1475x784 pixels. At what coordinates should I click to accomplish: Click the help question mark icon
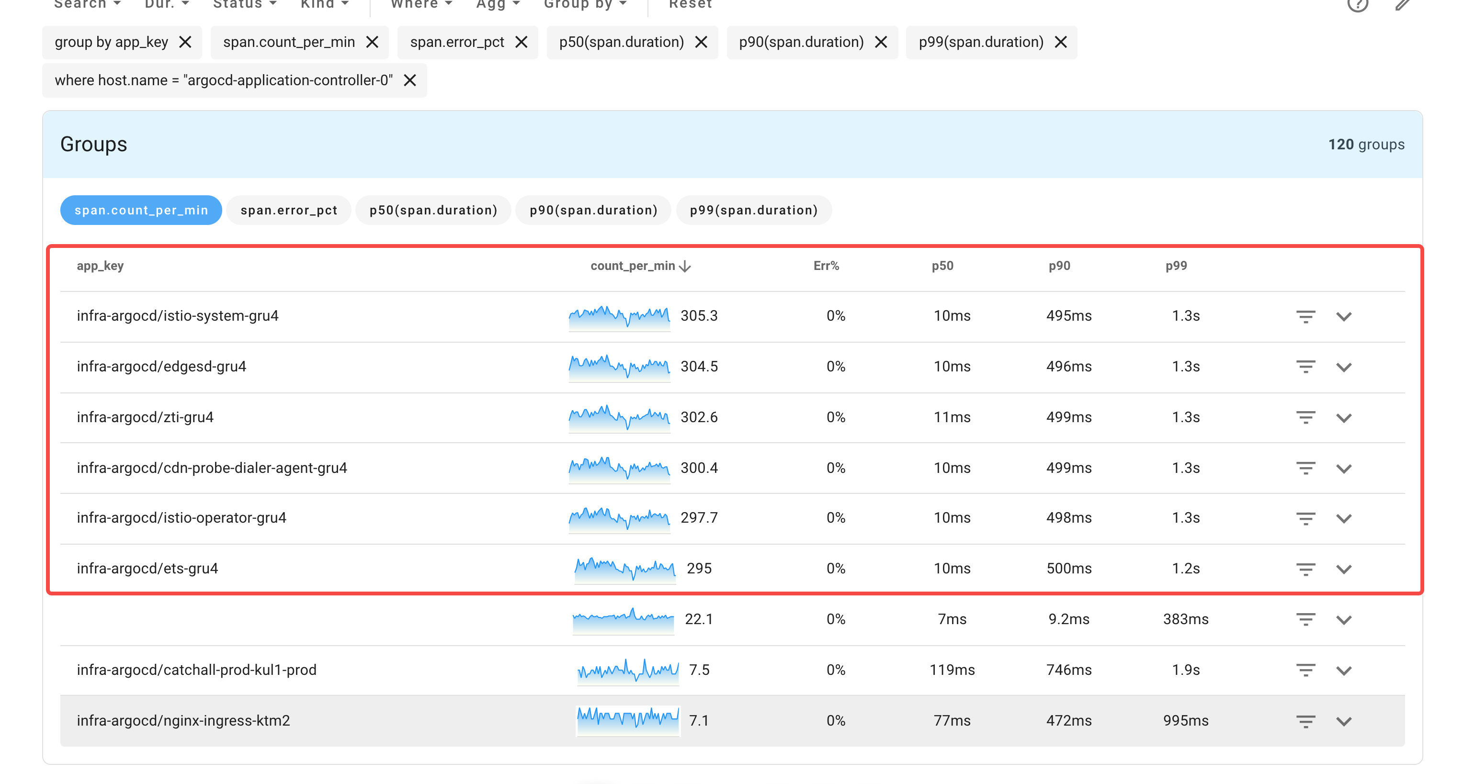[x=1359, y=6]
